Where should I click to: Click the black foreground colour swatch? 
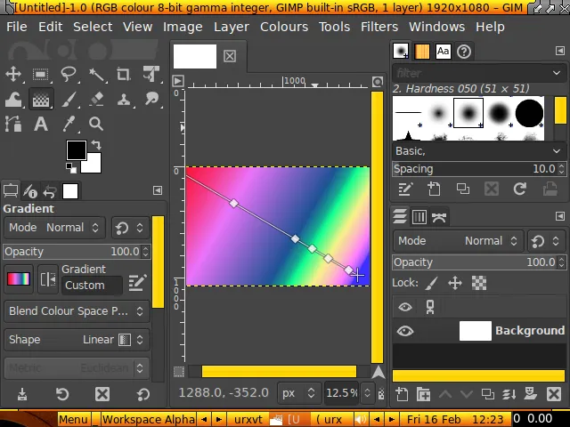coord(77,150)
